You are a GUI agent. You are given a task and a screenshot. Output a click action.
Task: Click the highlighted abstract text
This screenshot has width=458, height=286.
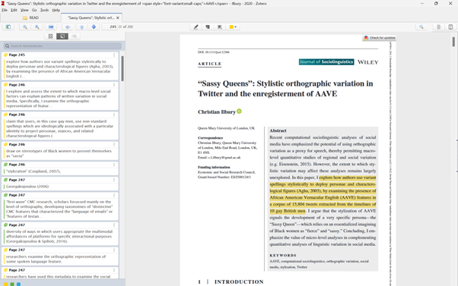pyautogui.click(x=323, y=194)
